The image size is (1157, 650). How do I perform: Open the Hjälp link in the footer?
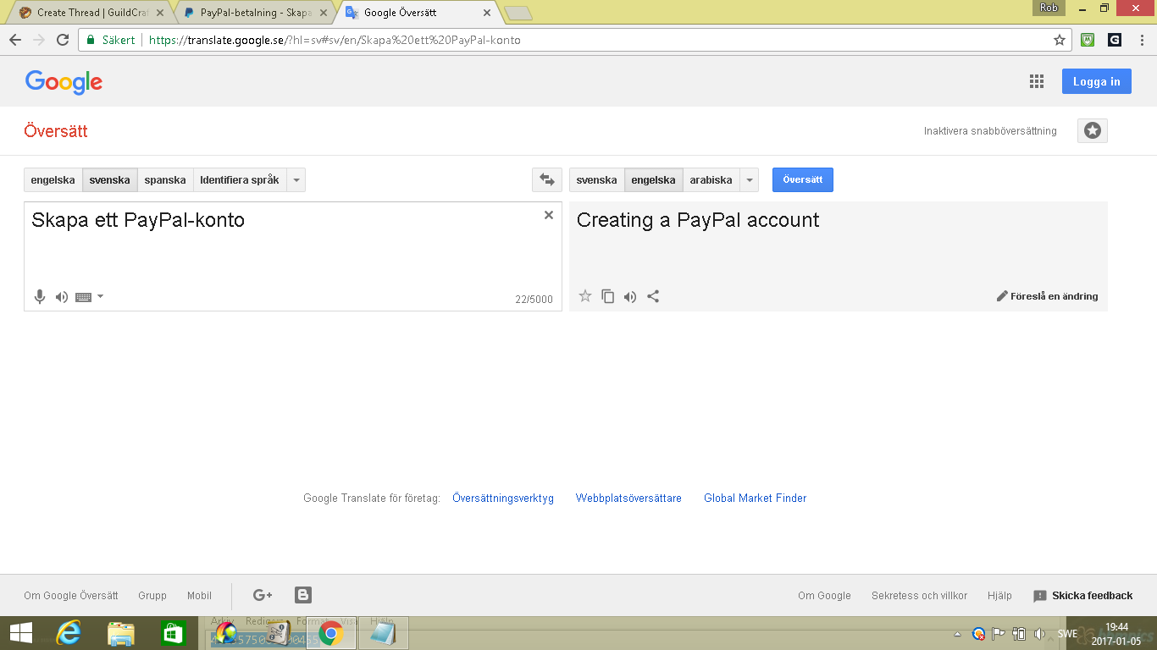click(999, 596)
